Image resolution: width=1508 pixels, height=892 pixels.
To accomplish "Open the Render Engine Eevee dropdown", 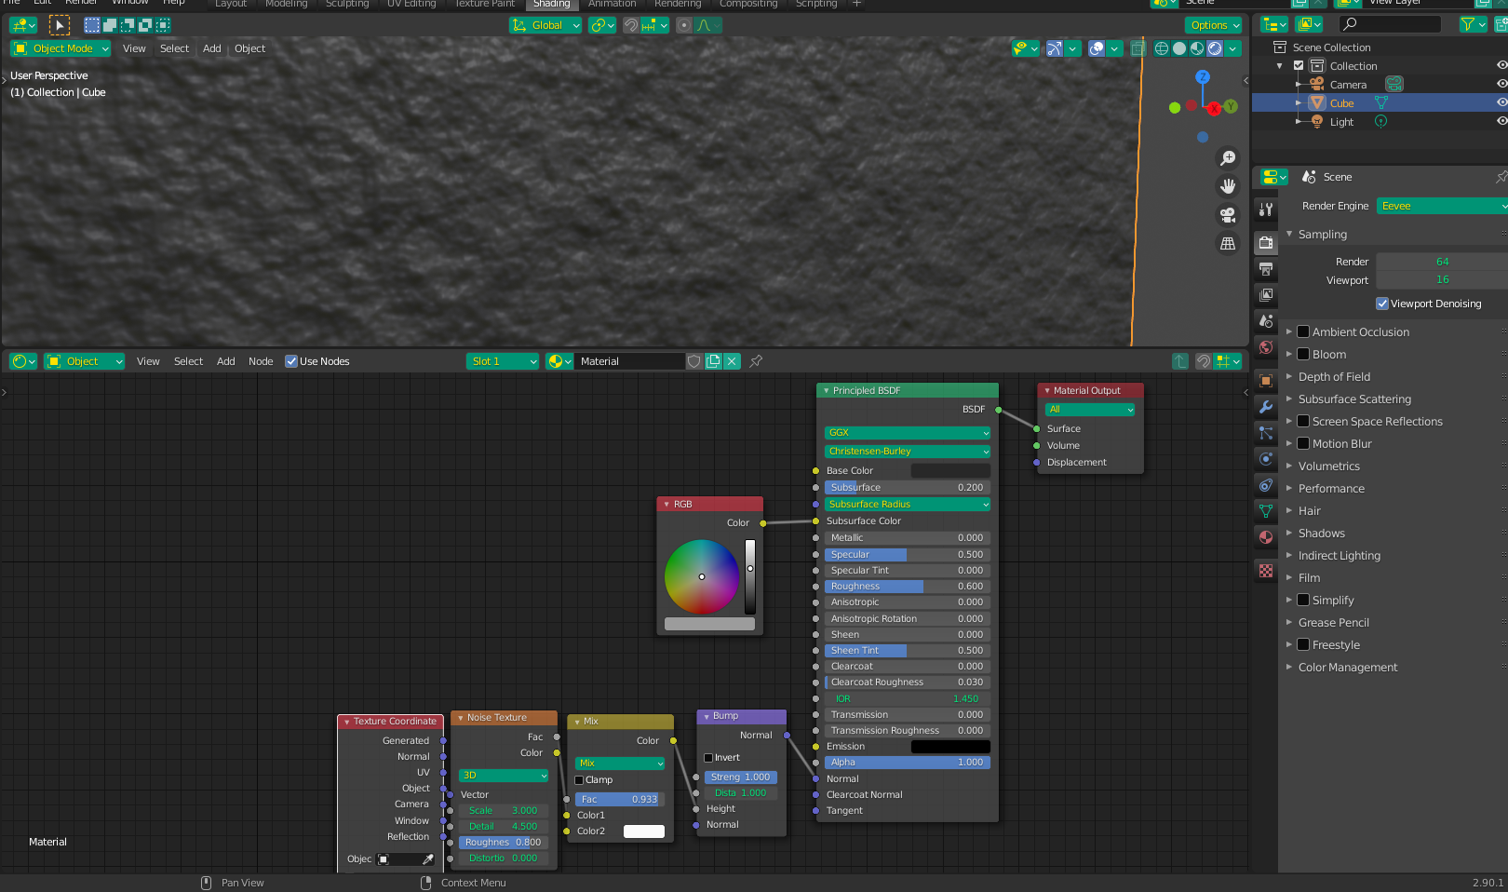I will (x=1441, y=206).
